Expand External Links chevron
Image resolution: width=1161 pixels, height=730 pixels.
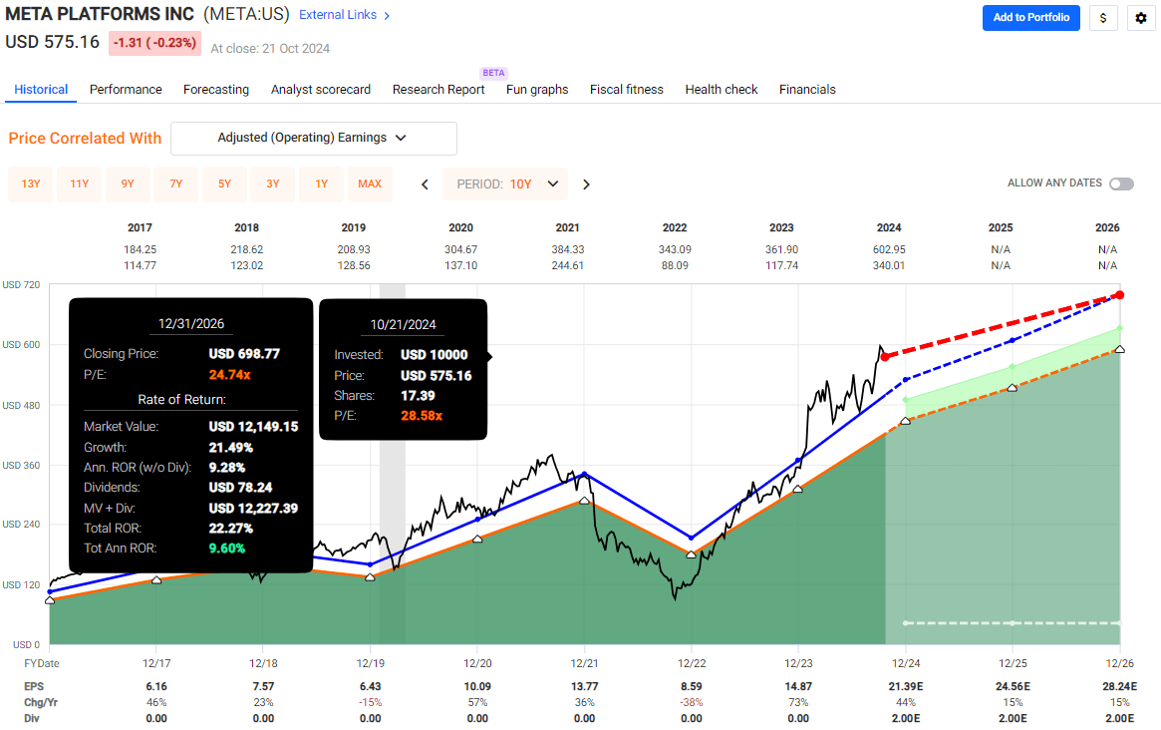(387, 16)
